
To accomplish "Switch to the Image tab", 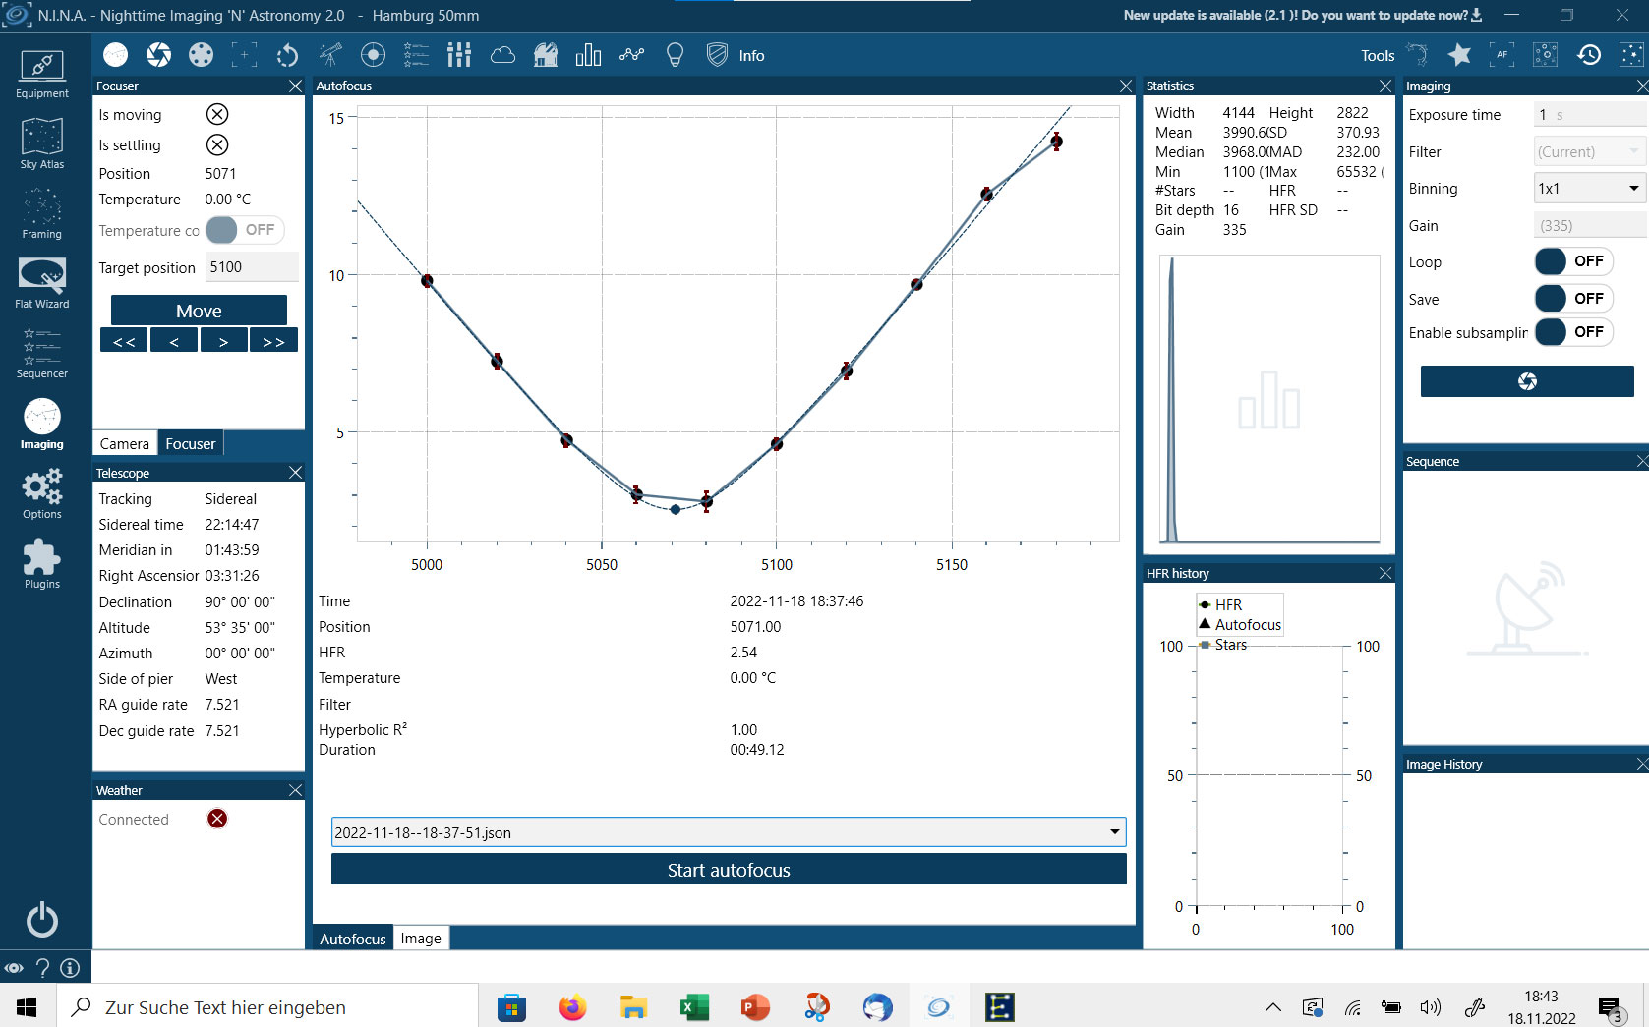I will [421, 939].
